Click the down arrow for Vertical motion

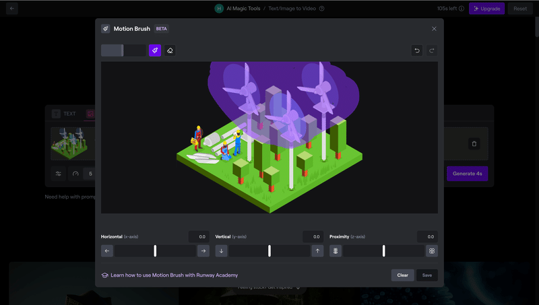tap(222, 250)
